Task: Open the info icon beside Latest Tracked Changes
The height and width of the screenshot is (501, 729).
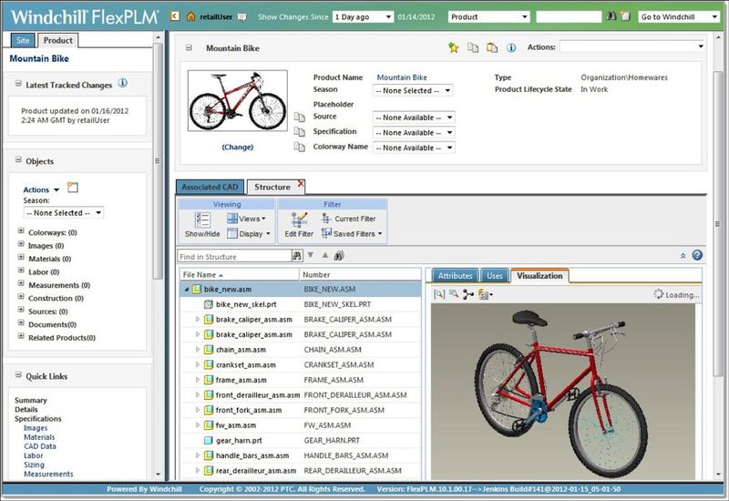Action: coord(122,83)
